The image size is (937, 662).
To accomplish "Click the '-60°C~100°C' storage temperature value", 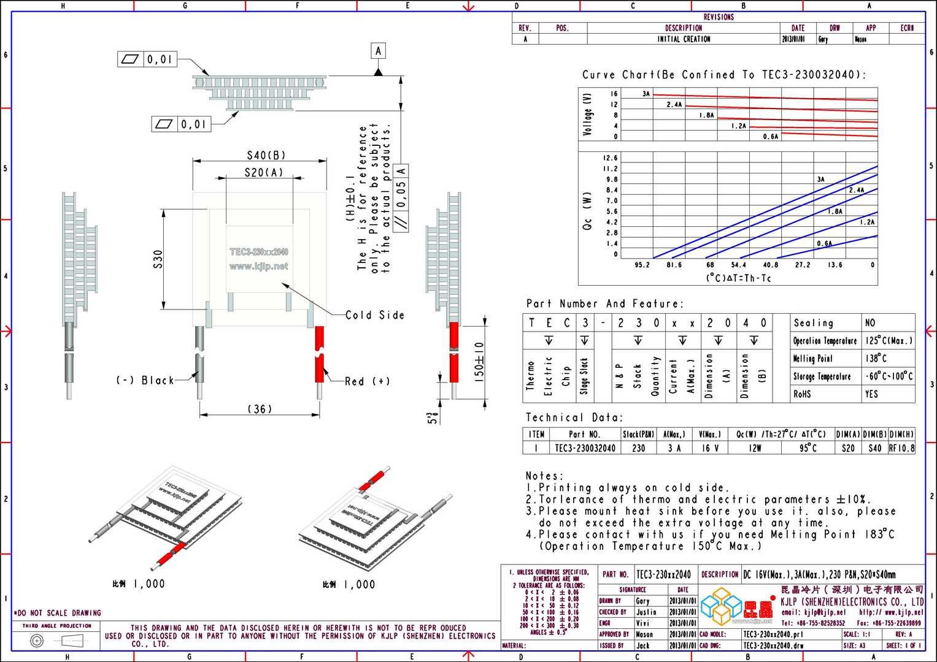I will click(x=889, y=376).
